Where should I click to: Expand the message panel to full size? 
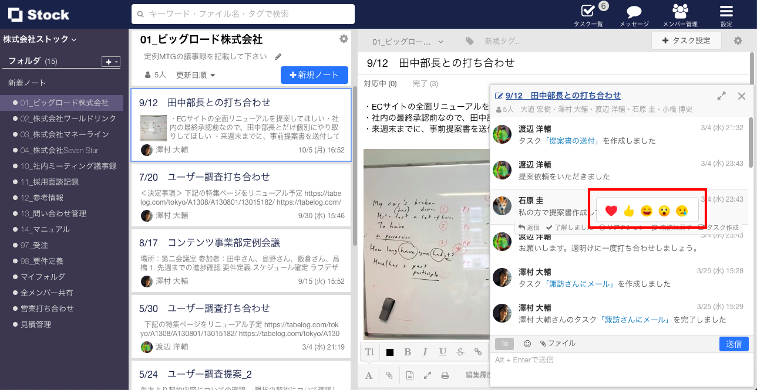click(722, 96)
